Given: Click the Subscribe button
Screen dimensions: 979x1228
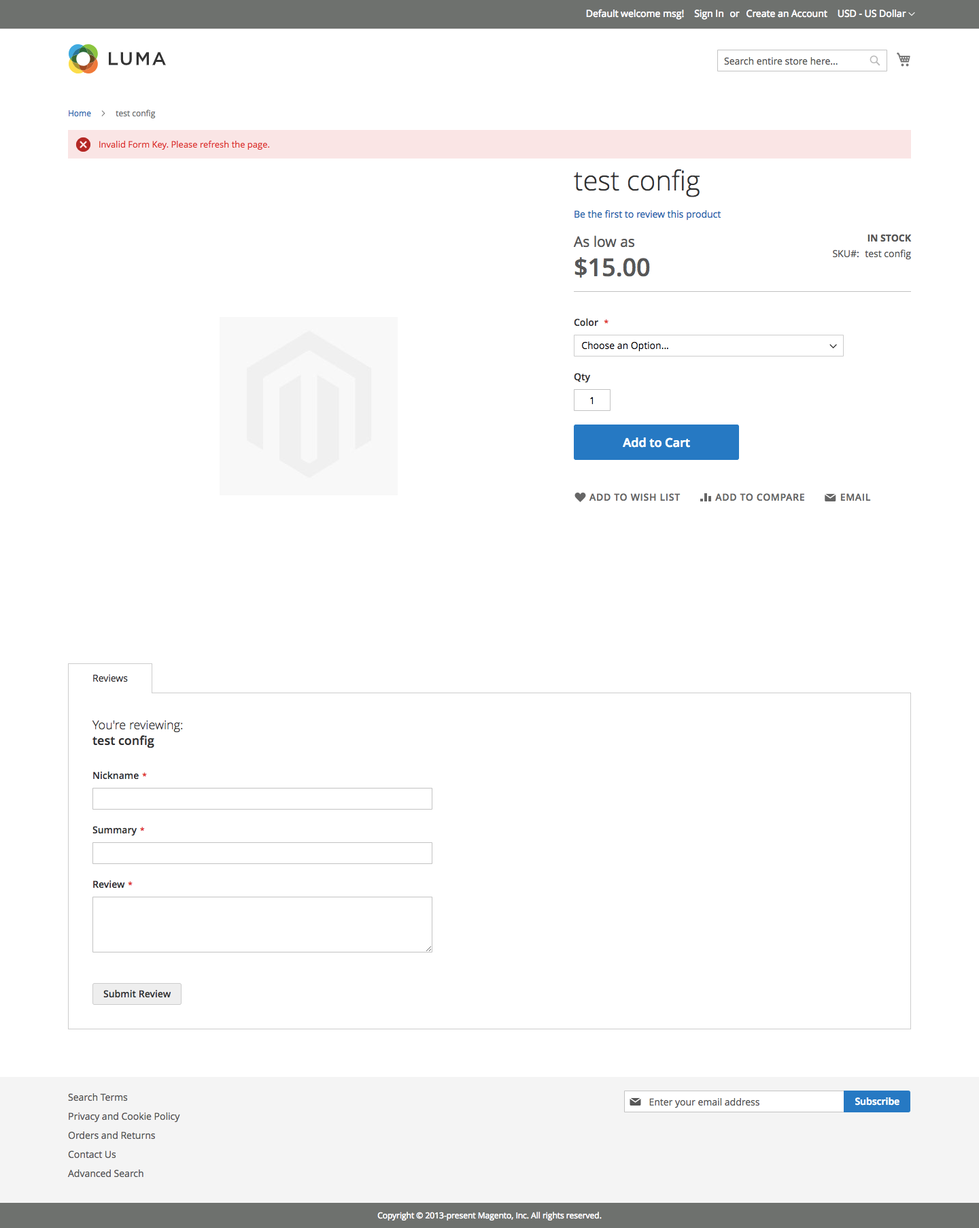Looking at the screenshot, I should point(876,1101).
